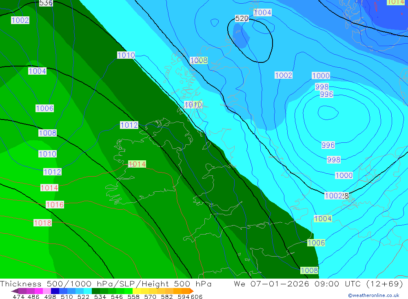Click the legend value 486
The height and width of the screenshot is (299, 408).
click(x=33, y=297)
